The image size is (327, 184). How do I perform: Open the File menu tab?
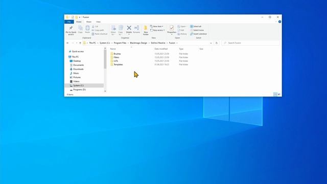pyautogui.click(x=69, y=21)
